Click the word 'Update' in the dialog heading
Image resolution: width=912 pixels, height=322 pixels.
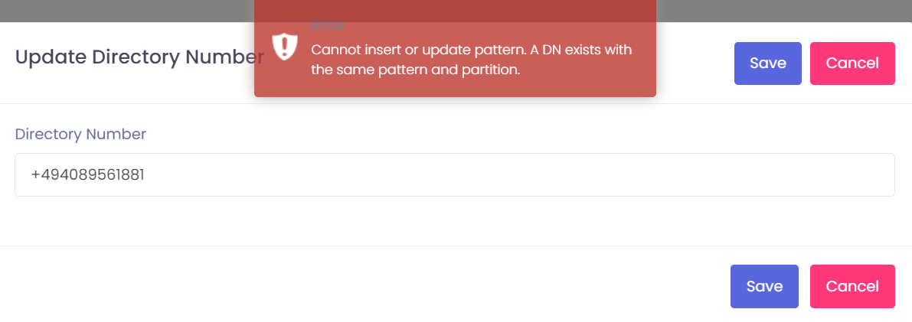(51, 57)
